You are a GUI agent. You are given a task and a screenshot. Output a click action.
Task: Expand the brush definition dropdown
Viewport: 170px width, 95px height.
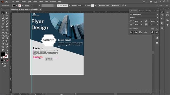click(x=69, y=6)
